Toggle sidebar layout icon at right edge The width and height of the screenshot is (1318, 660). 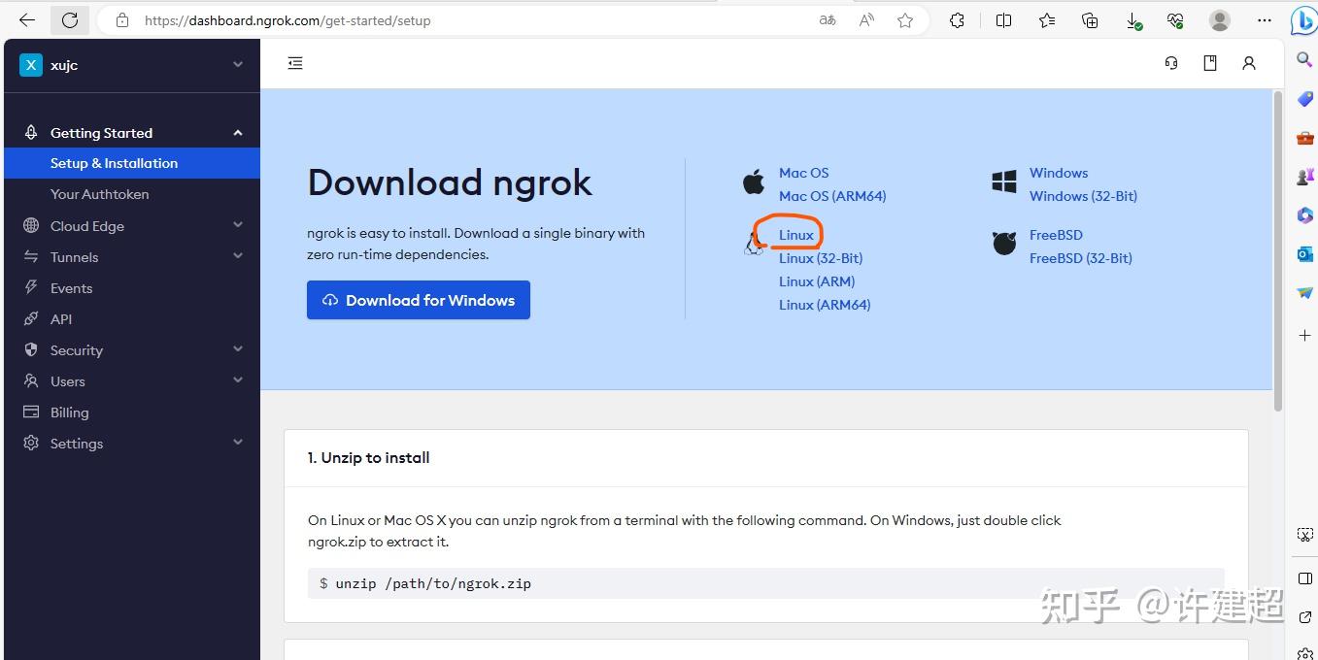[1304, 578]
